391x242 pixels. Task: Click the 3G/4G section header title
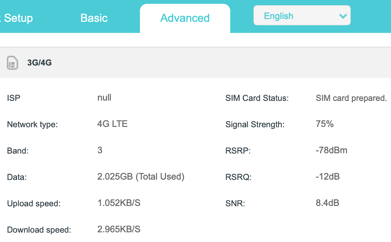pyautogui.click(x=39, y=62)
